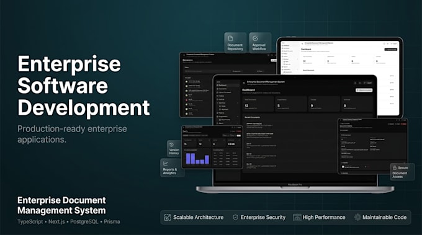422x235 pixels.
Task: Click the Scalable Architecture icon
Action: (168, 217)
